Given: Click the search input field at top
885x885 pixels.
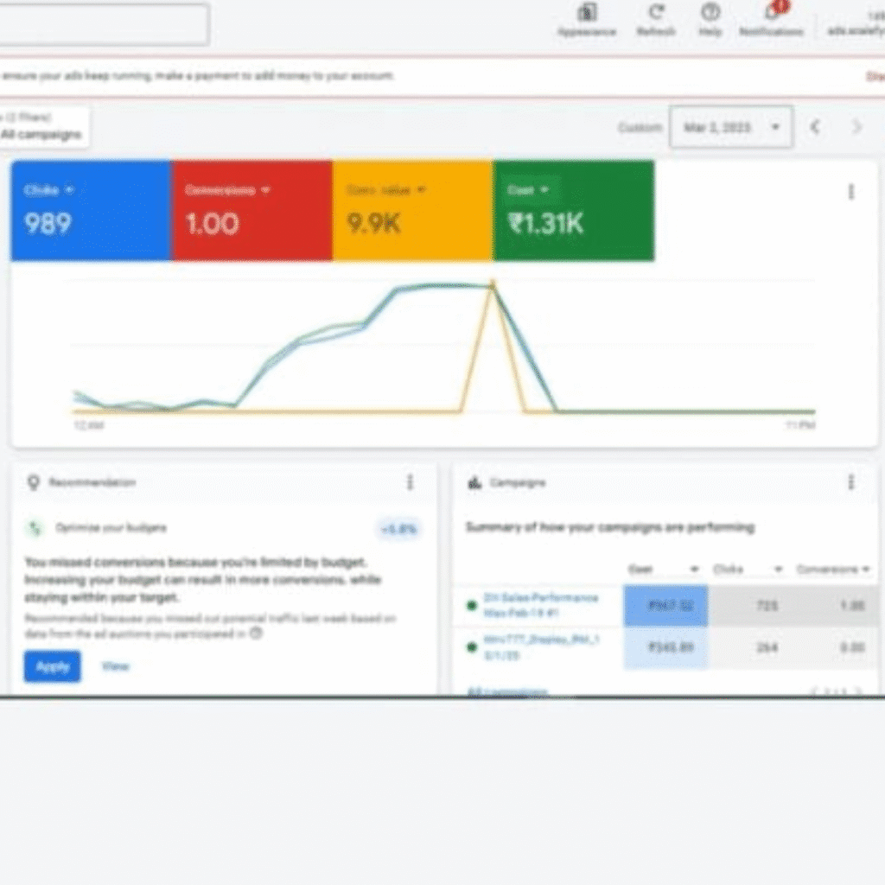Looking at the screenshot, I should [104, 24].
